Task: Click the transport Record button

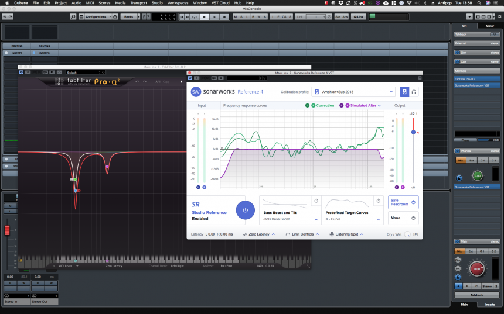Action: 224,17
